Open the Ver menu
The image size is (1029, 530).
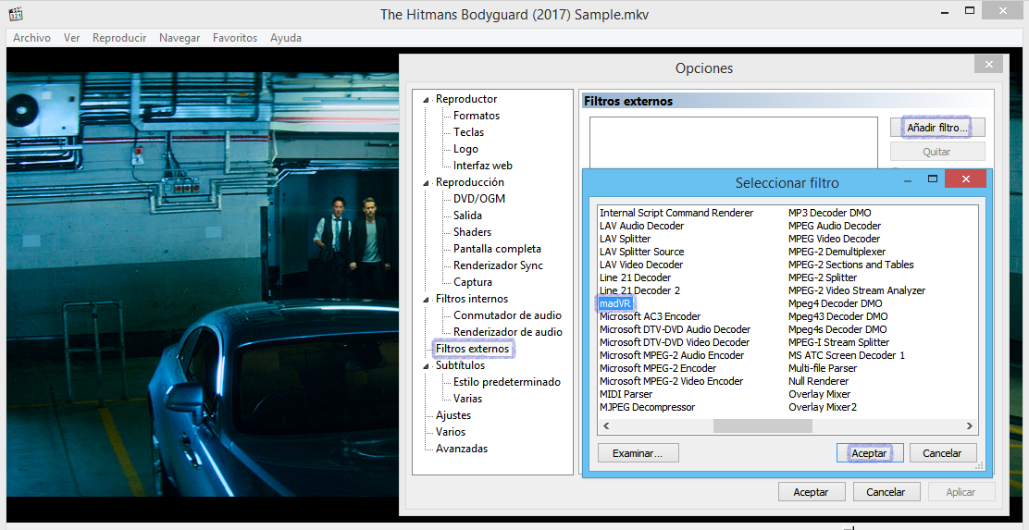(71, 38)
